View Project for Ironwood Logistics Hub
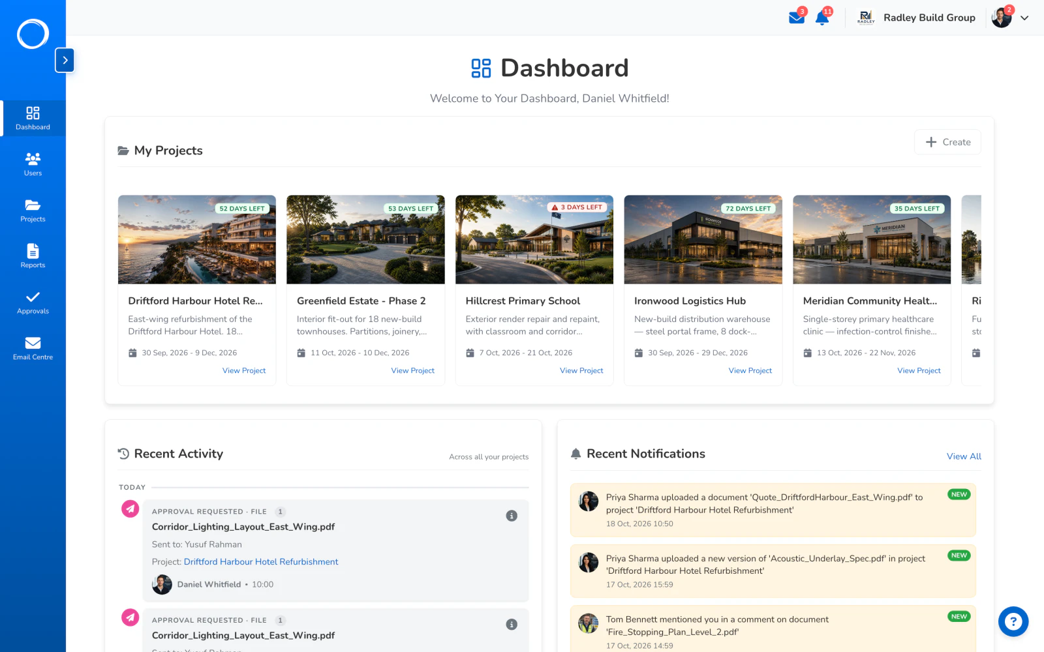The height and width of the screenshot is (652, 1044). [750, 370]
